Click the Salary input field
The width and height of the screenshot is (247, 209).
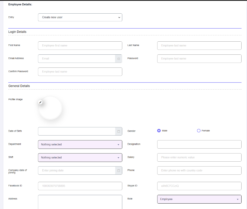[199, 157]
